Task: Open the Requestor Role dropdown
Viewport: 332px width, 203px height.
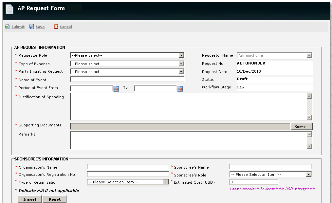Action: click(x=127, y=55)
